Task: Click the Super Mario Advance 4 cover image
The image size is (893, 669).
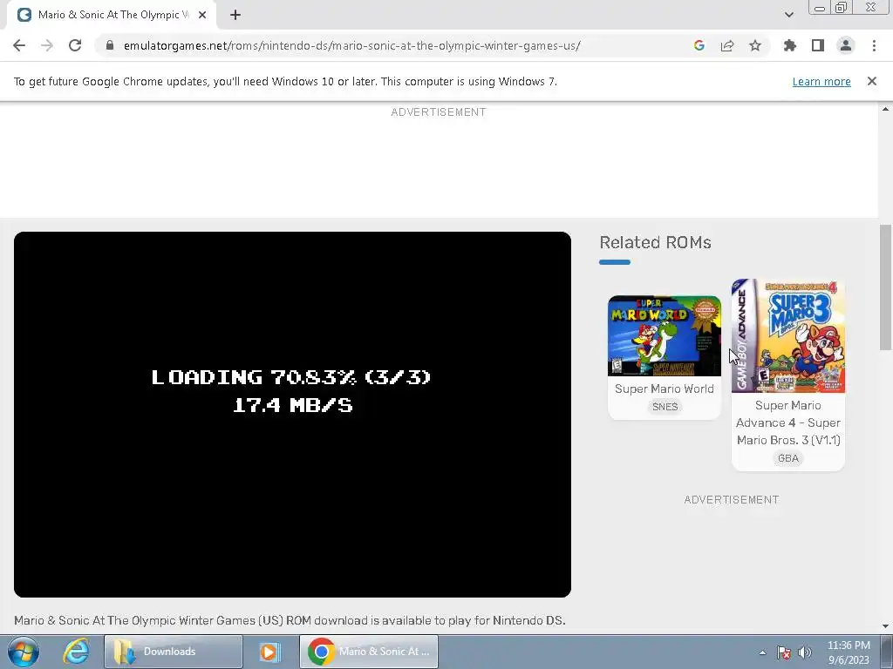Action: (788, 335)
